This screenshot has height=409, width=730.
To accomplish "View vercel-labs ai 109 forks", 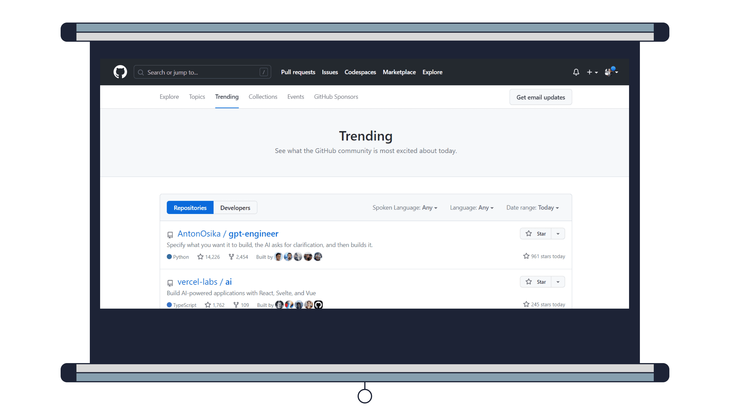I will (241, 305).
